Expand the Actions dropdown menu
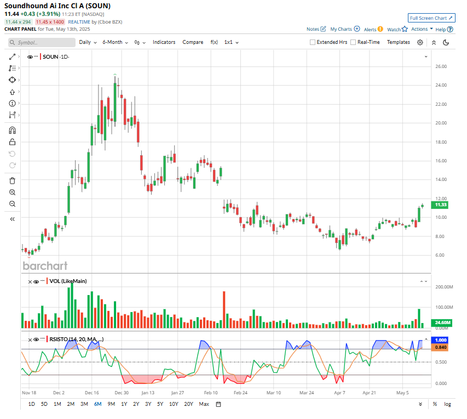Screen dimensions: 467x419 click(x=422, y=29)
